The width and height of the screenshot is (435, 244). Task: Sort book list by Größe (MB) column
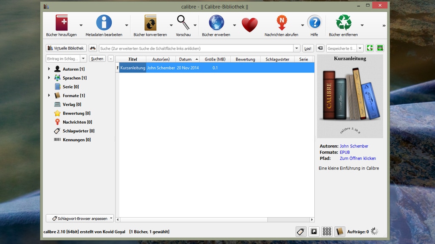coord(215,59)
